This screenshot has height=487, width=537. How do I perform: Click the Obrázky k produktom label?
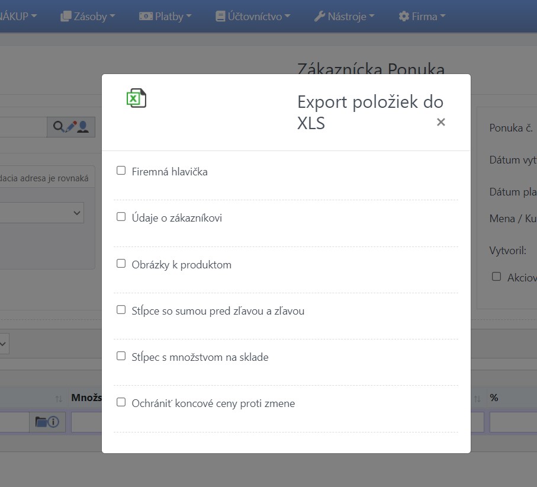click(182, 265)
